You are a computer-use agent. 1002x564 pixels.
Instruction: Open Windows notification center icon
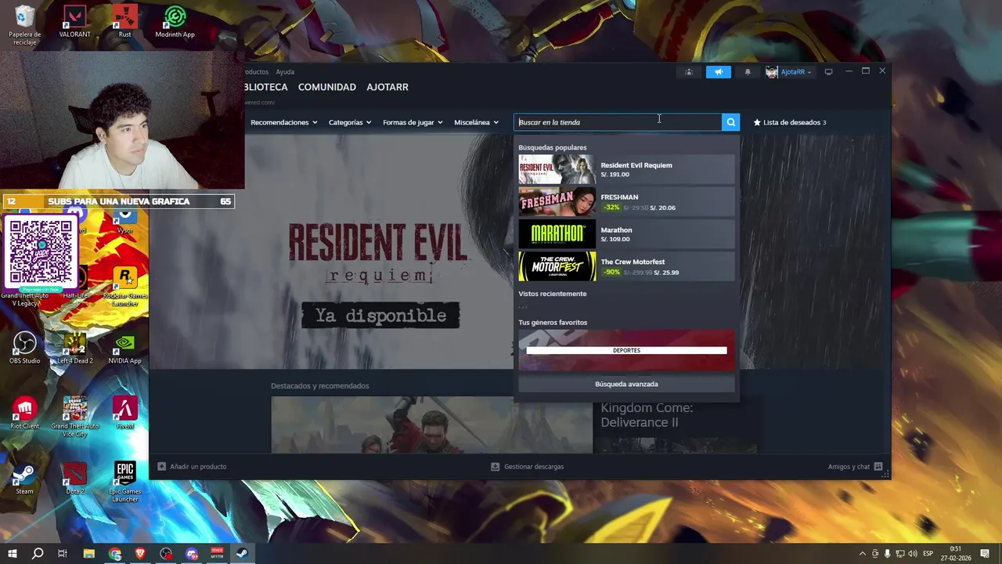(x=985, y=554)
